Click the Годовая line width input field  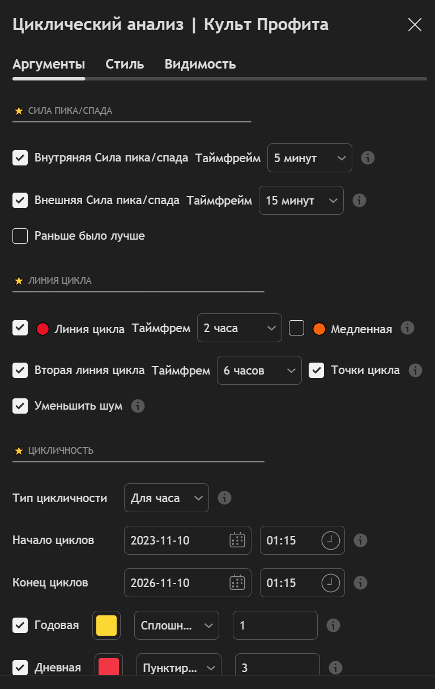275,625
